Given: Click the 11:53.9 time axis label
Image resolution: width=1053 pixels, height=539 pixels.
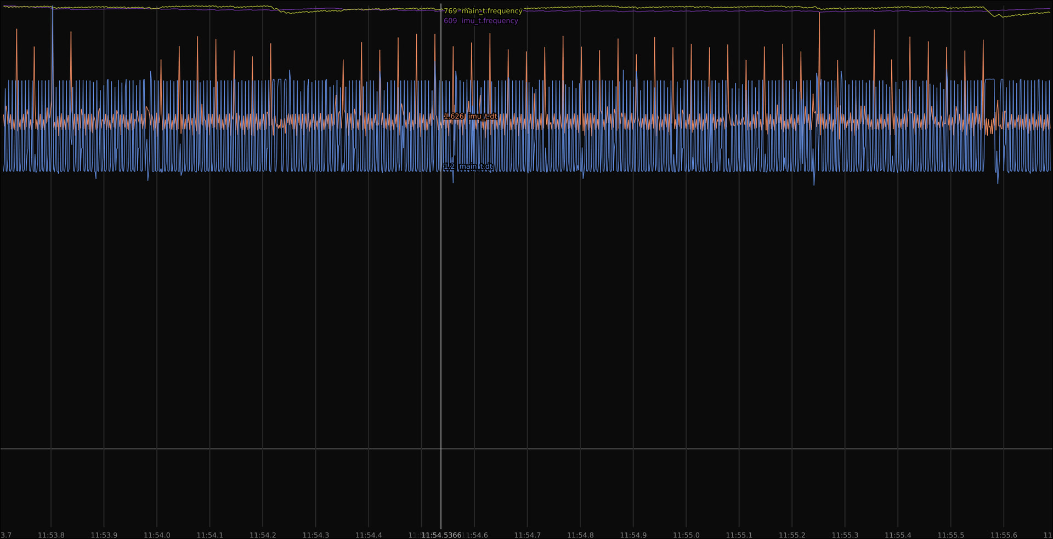Looking at the screenshot, I should 104,535.
